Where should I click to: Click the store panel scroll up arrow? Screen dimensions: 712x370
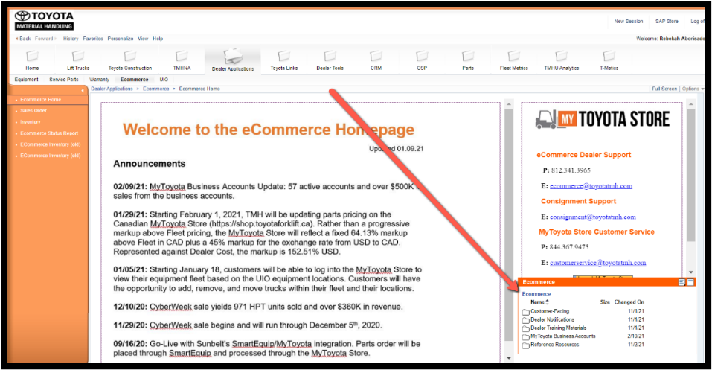click(690, 104)
